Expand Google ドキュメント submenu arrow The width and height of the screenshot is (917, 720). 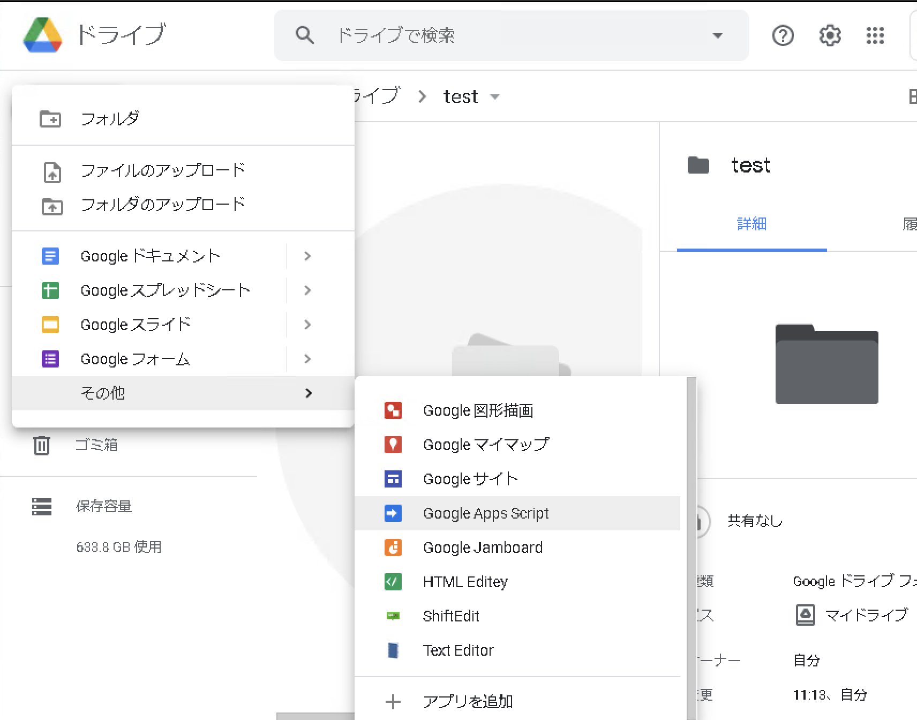point(307,256)
